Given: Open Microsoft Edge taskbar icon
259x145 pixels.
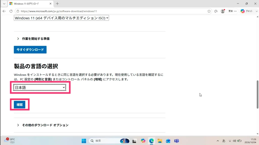Looking at the screenshot, I should pos(152,141).
